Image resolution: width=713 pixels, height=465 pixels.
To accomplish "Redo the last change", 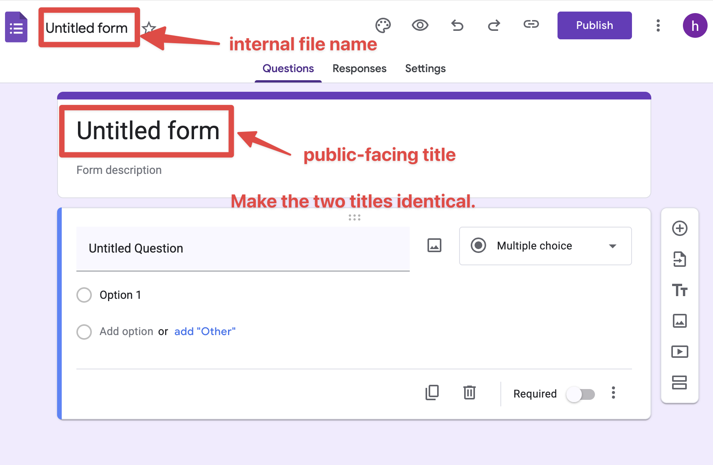I will coord(494,25).
